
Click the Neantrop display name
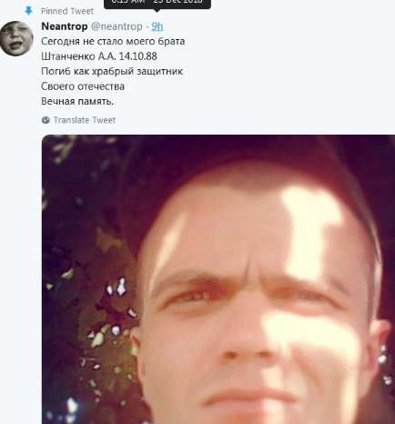(65, 26)
